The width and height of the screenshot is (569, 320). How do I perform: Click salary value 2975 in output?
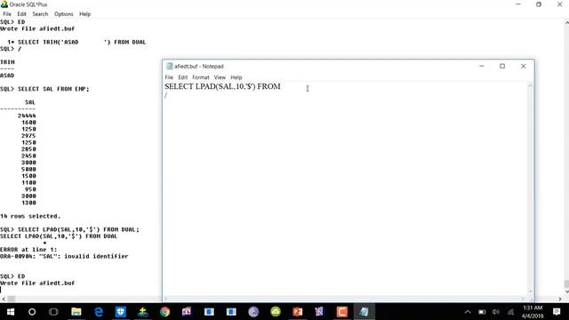28,136
